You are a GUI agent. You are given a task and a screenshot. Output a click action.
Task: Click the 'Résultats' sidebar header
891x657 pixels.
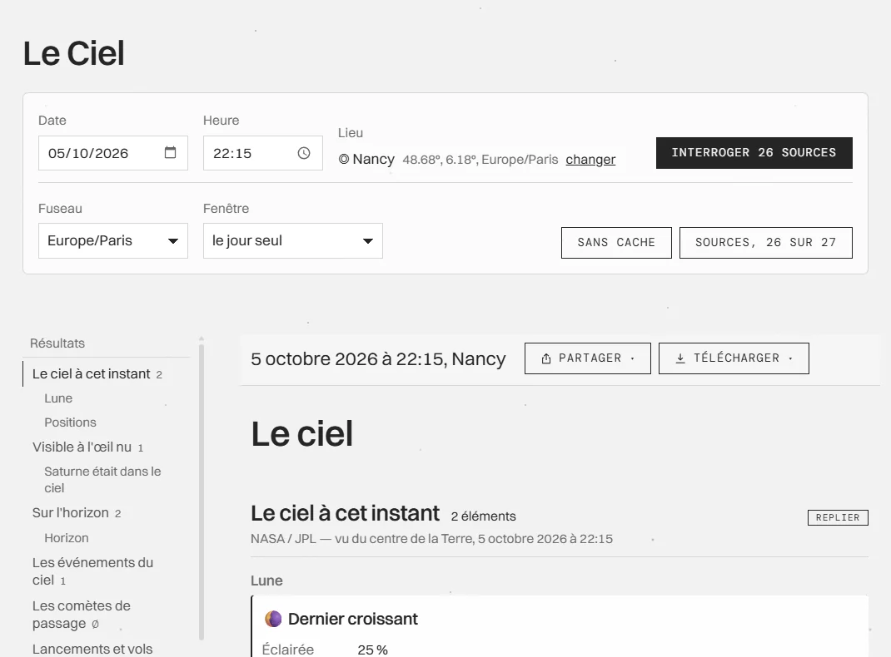(57, 343)
